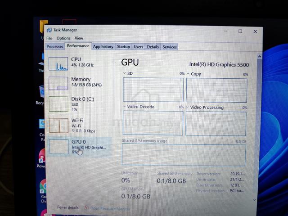
Task: Switch to the Services tab
Action: coord(170,47)
